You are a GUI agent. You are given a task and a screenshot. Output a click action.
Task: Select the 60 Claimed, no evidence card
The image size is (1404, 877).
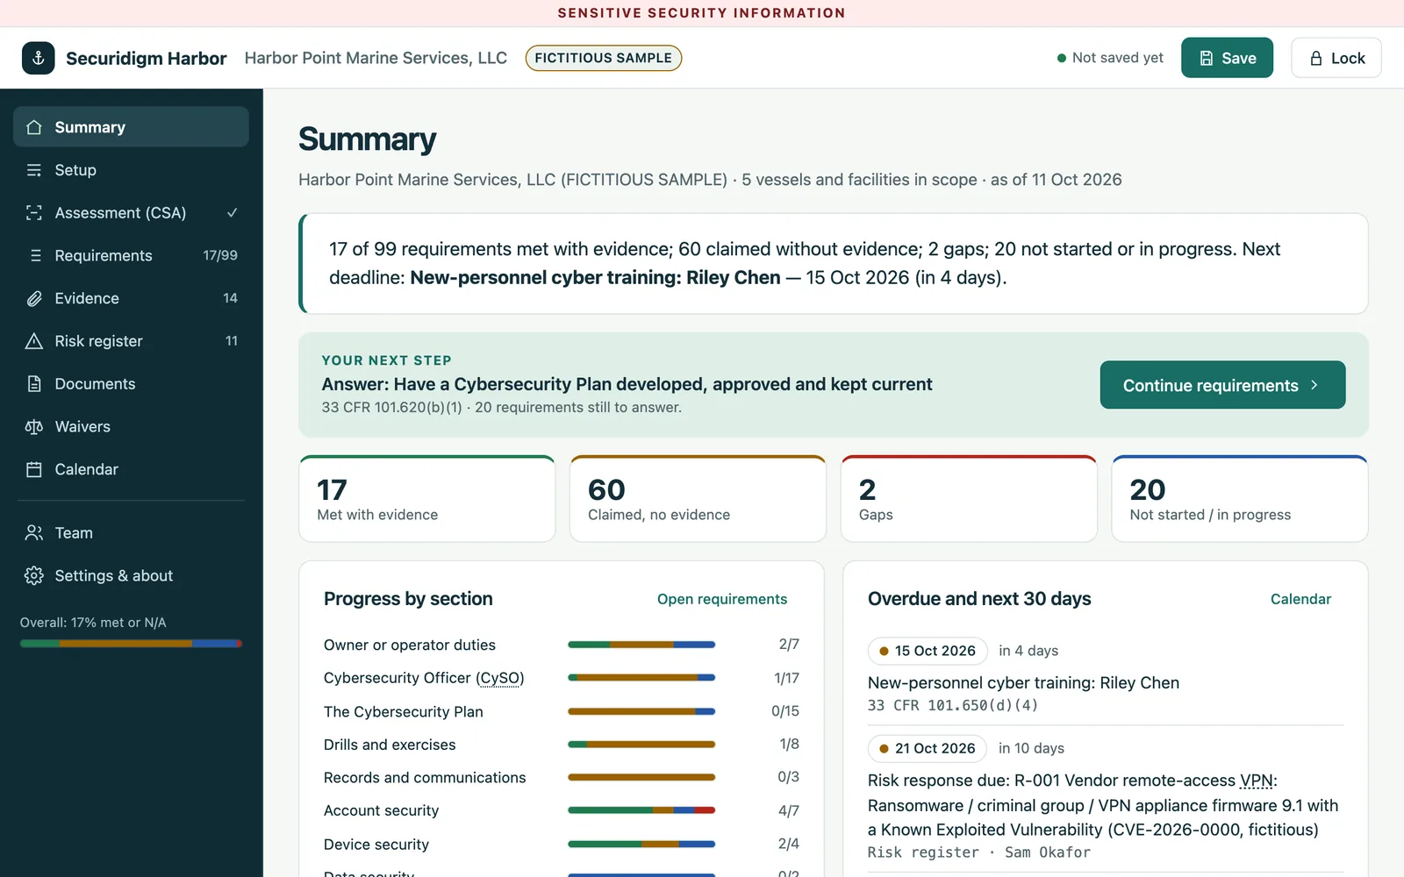(698, 499)
